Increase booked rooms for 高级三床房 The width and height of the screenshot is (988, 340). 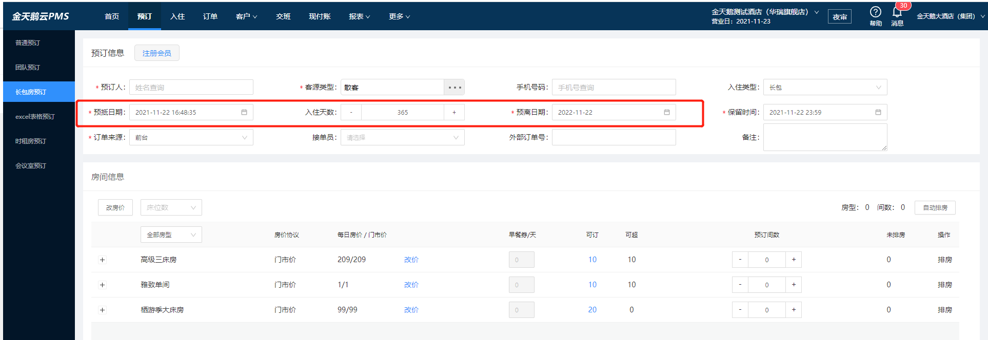(794, 260)
